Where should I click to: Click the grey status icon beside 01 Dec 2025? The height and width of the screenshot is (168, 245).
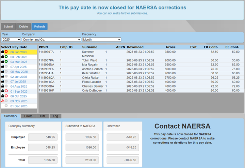[6, 106]
